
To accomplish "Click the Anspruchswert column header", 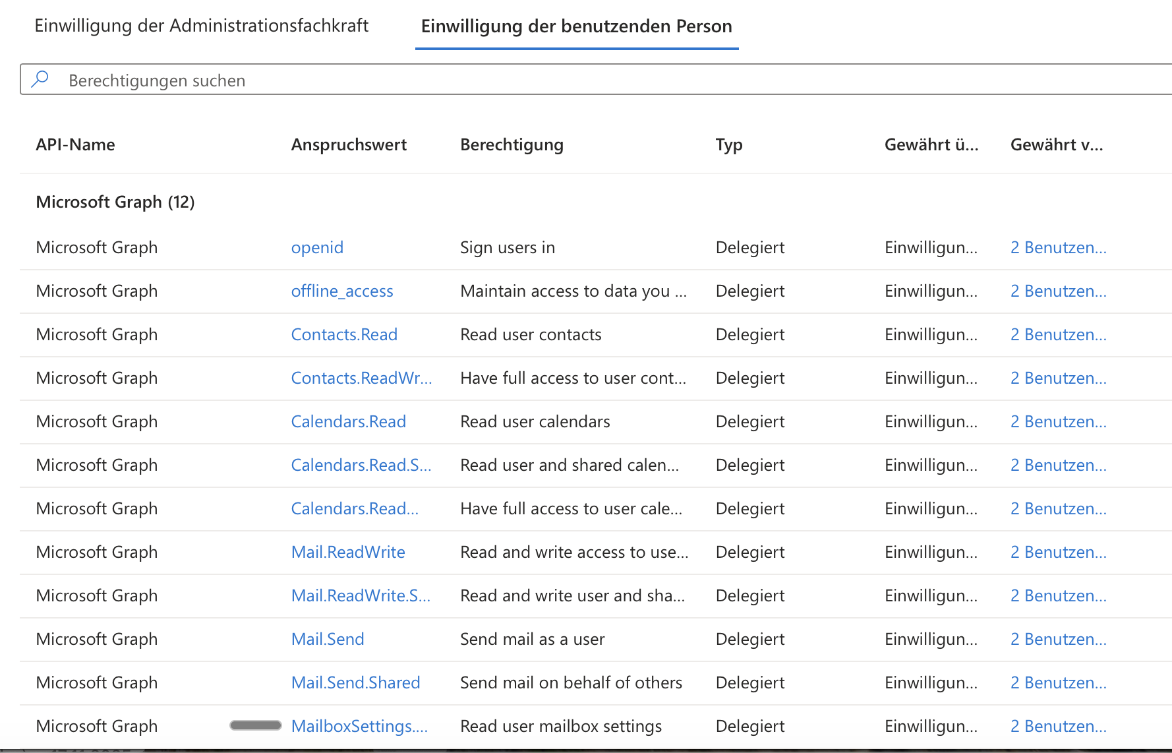I will click(349, 145).
